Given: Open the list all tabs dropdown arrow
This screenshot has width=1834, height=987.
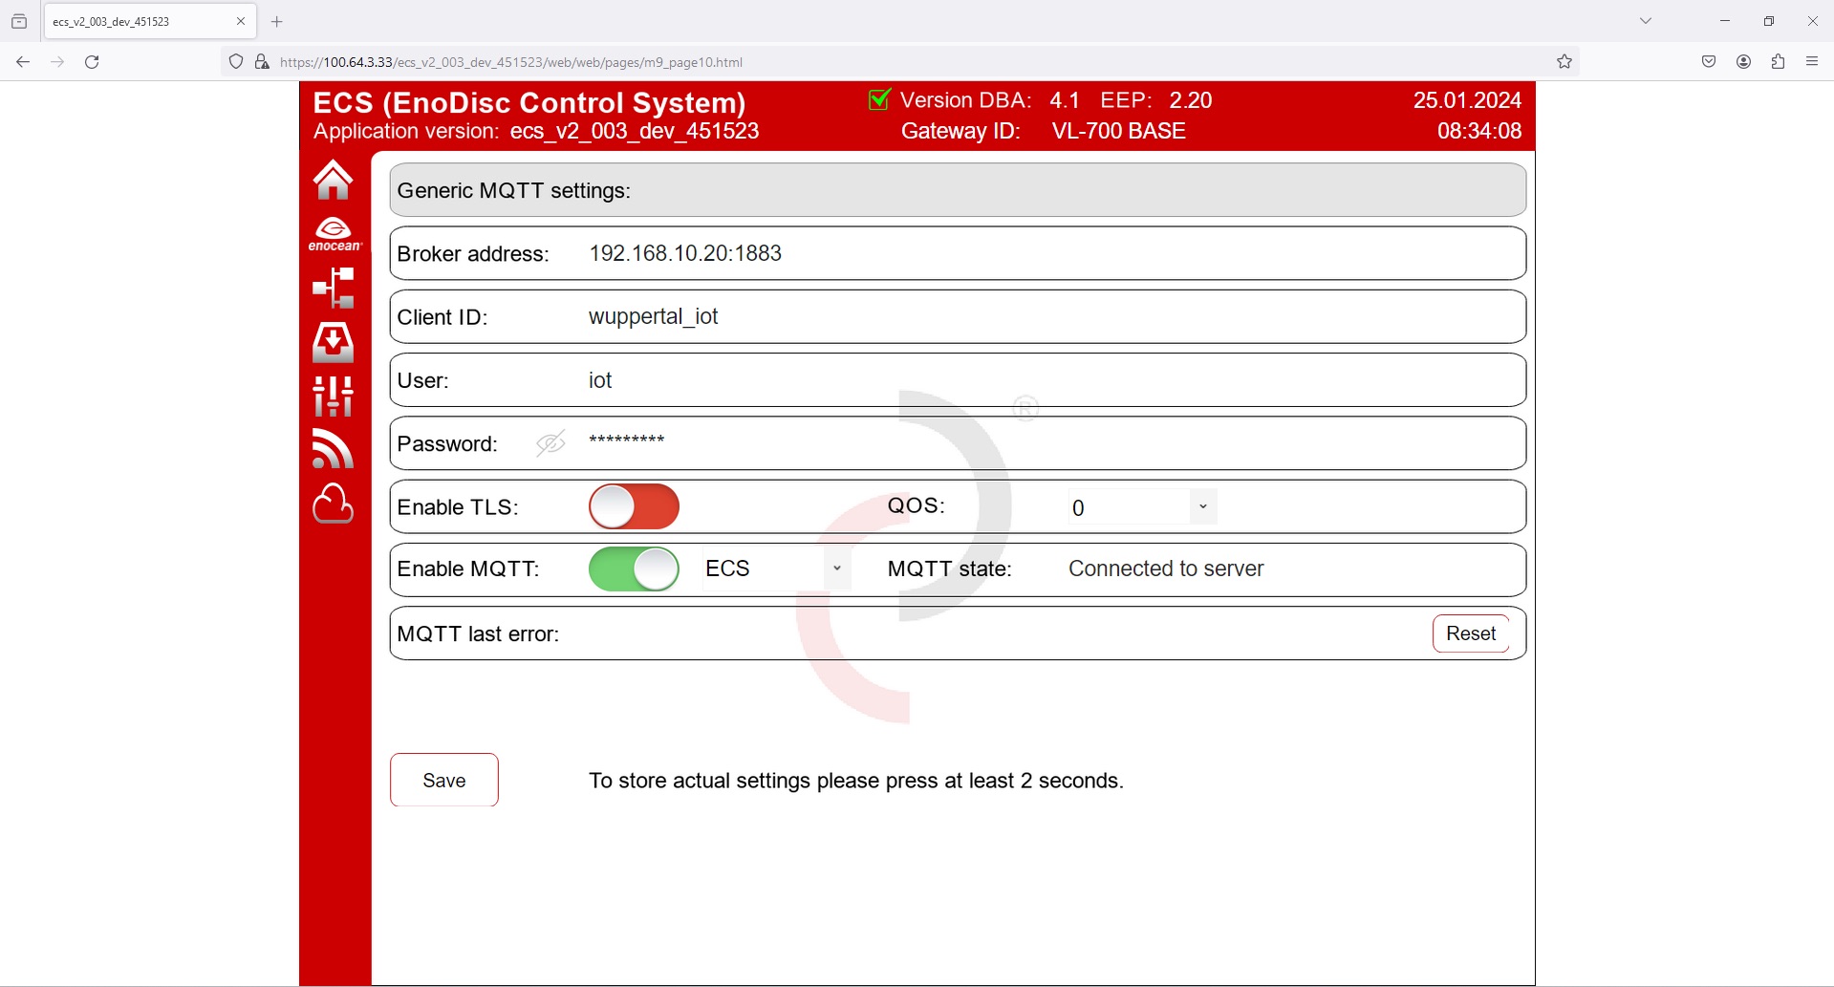Looking at the screenshot, I should click(1646, 21).
